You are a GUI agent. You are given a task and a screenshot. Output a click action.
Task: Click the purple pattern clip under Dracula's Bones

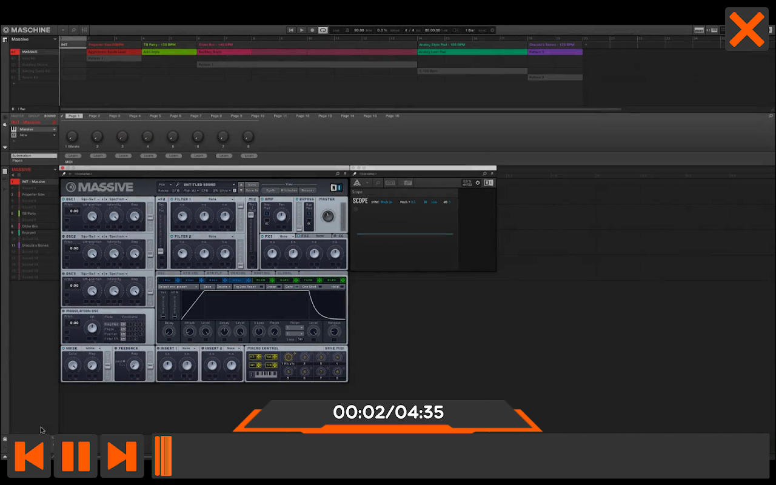pos(555,52)
